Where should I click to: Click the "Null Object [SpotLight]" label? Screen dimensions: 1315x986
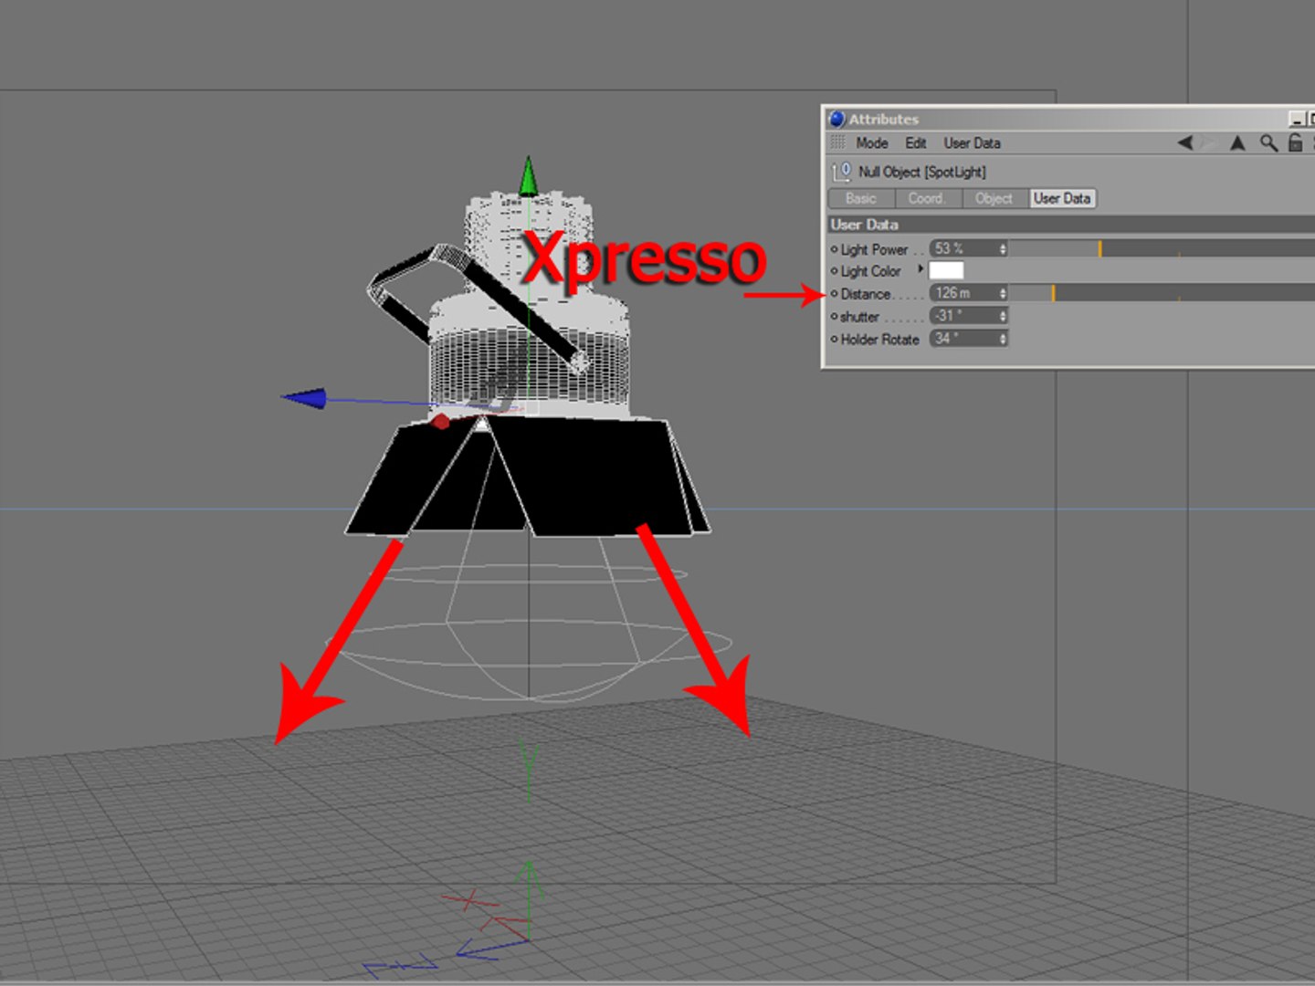tap(922, 172)
